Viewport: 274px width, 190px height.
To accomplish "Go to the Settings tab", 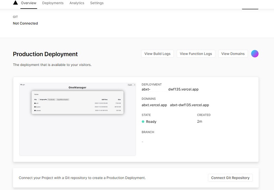I will click(97, 3).
